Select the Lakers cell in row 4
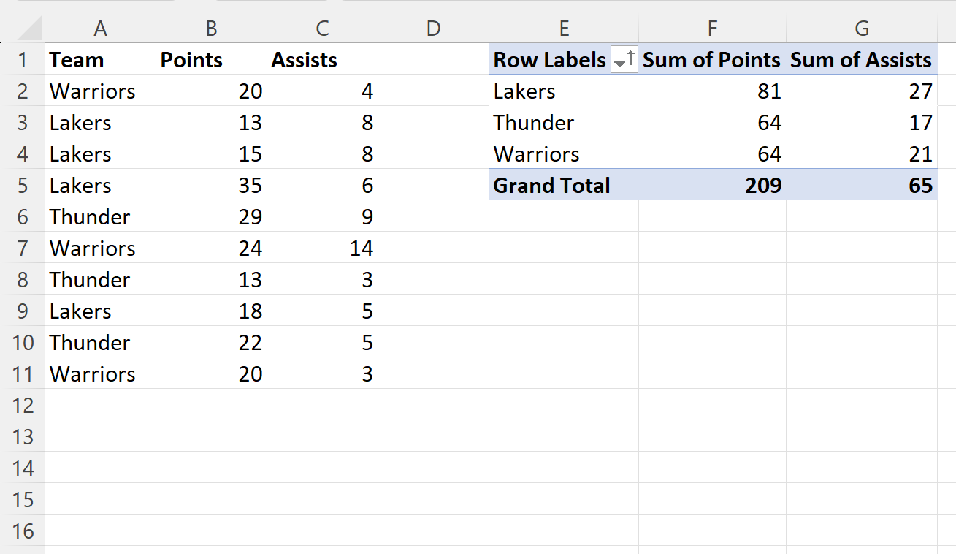956x554 pixels. coord(100,154)
